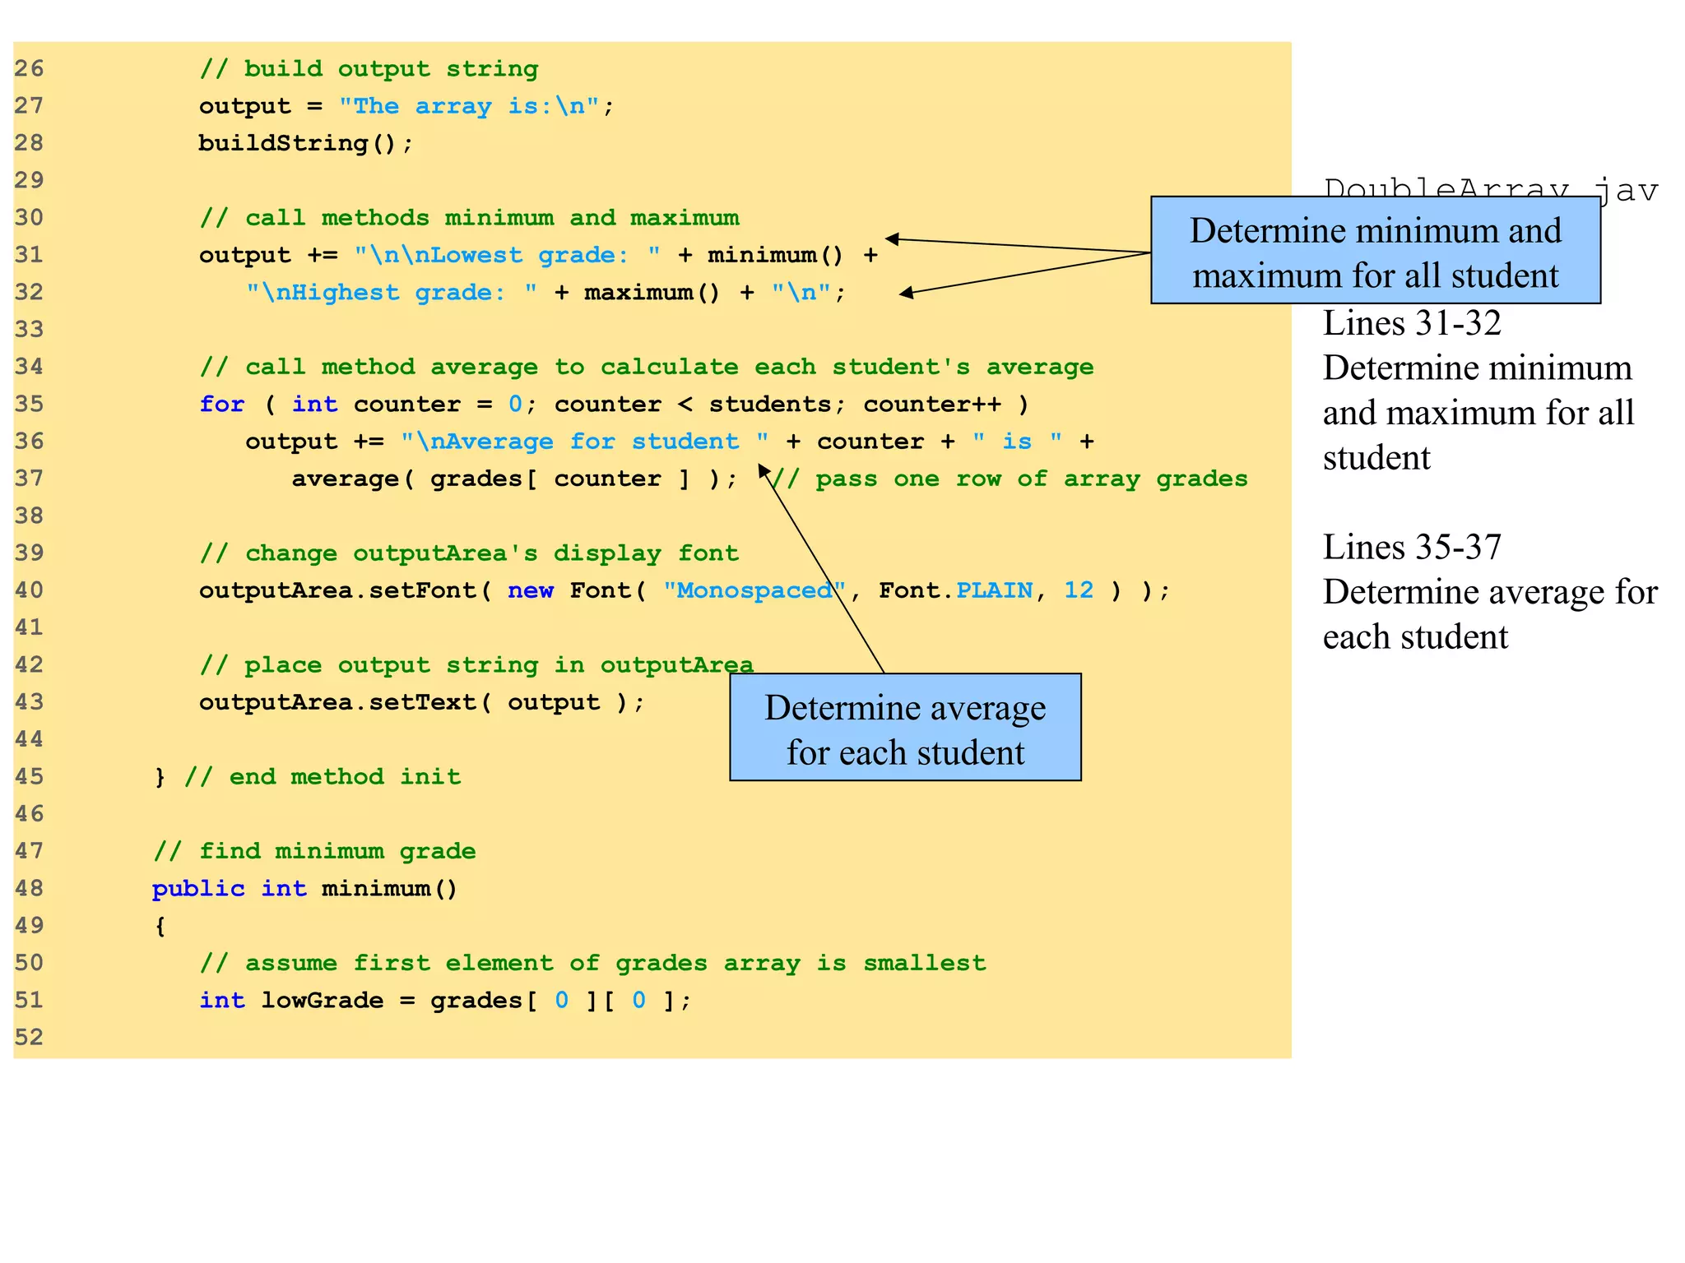The image size is (1685, 1263).
Task: Click line number 26
Action: (x=30, y=69)
